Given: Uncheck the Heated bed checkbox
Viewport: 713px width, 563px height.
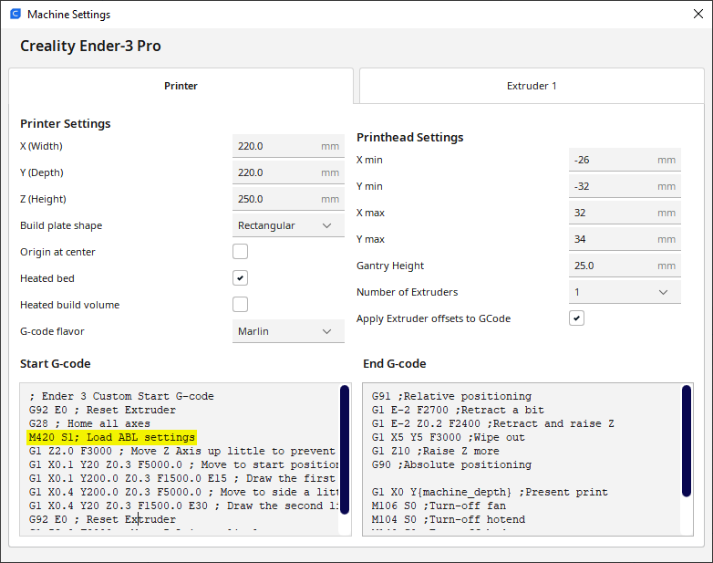Looking at the screenshot, I should (x=240, y=277).
